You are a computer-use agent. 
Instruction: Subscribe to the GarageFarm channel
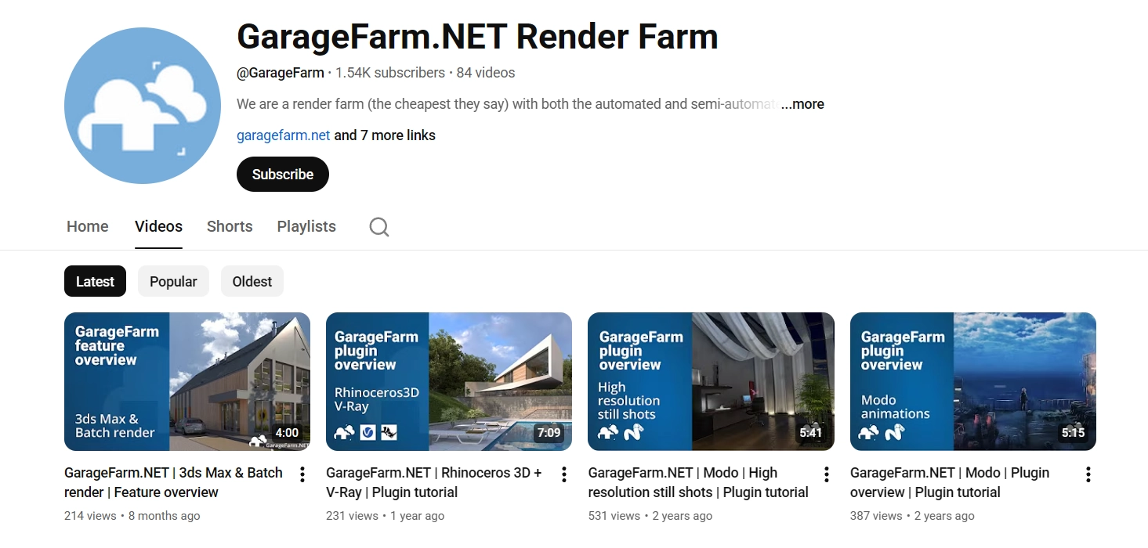pos(283,175)
